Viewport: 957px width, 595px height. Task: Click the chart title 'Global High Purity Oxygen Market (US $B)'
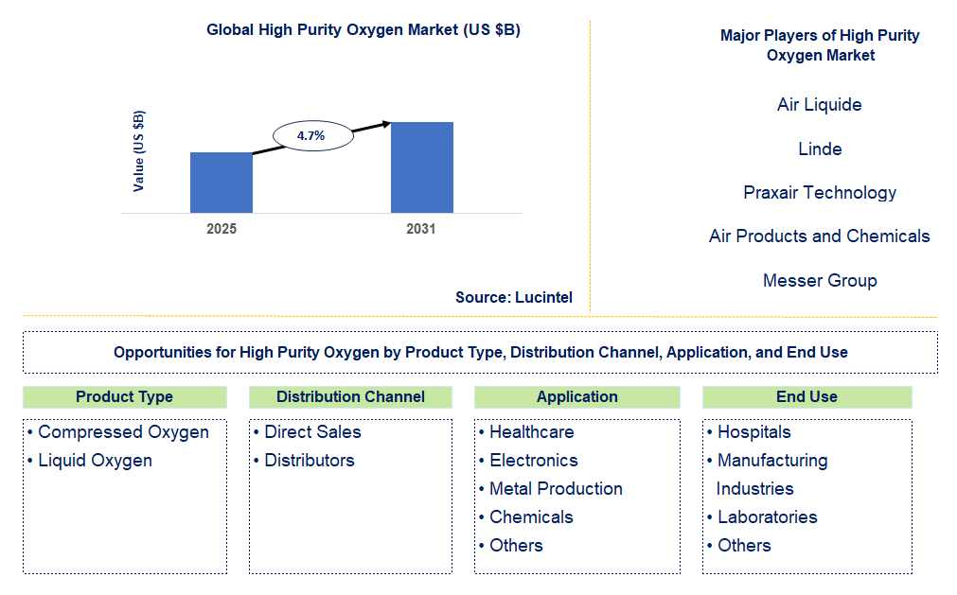(363, 30)
